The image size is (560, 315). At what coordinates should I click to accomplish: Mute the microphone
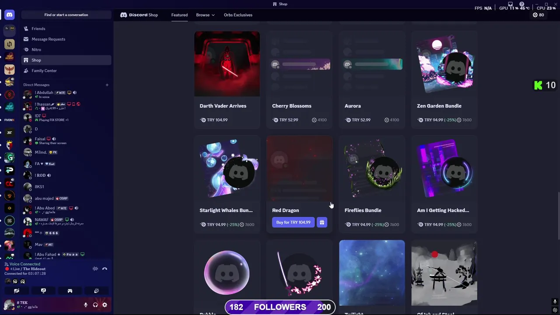86,305
